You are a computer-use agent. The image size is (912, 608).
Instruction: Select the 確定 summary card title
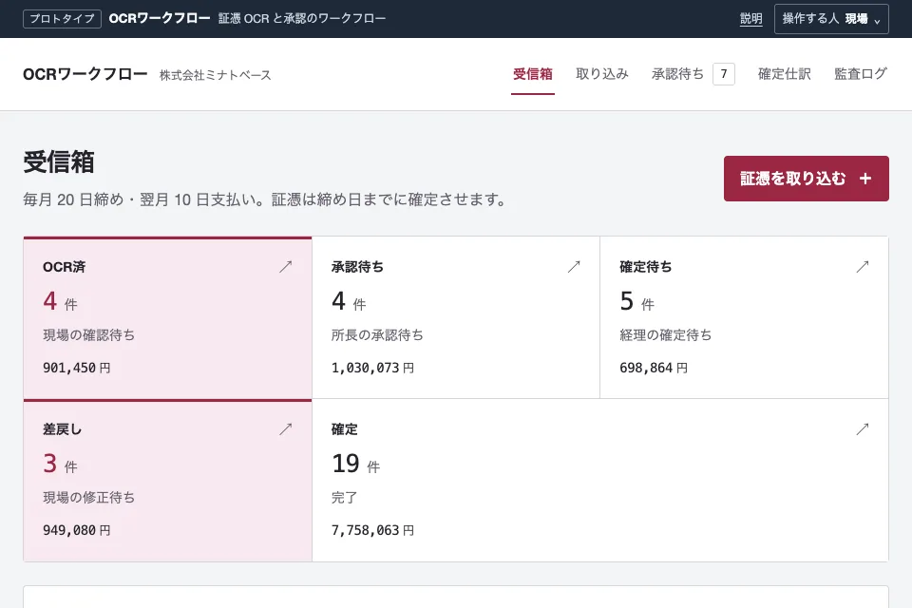(x=344, y=429)
